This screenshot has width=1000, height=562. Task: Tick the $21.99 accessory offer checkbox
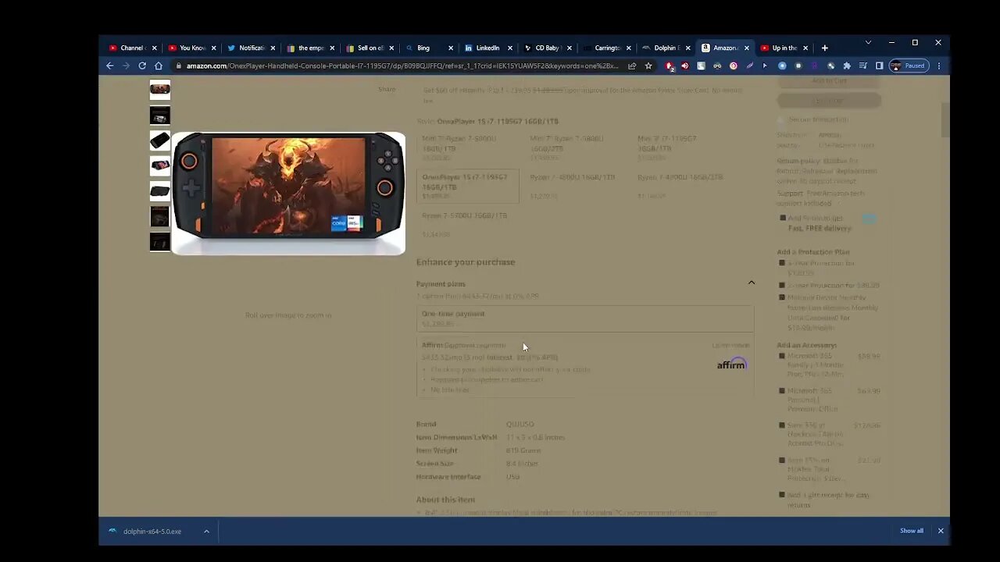(782, 461)
